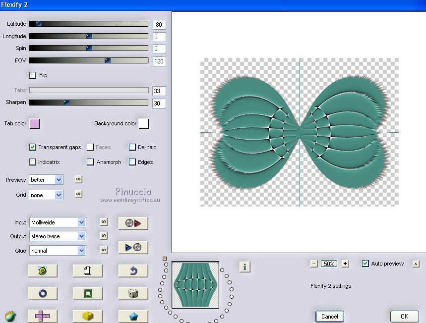
Task: Click the 'Flexify 2 settings' text
Action: pos(331,286)
